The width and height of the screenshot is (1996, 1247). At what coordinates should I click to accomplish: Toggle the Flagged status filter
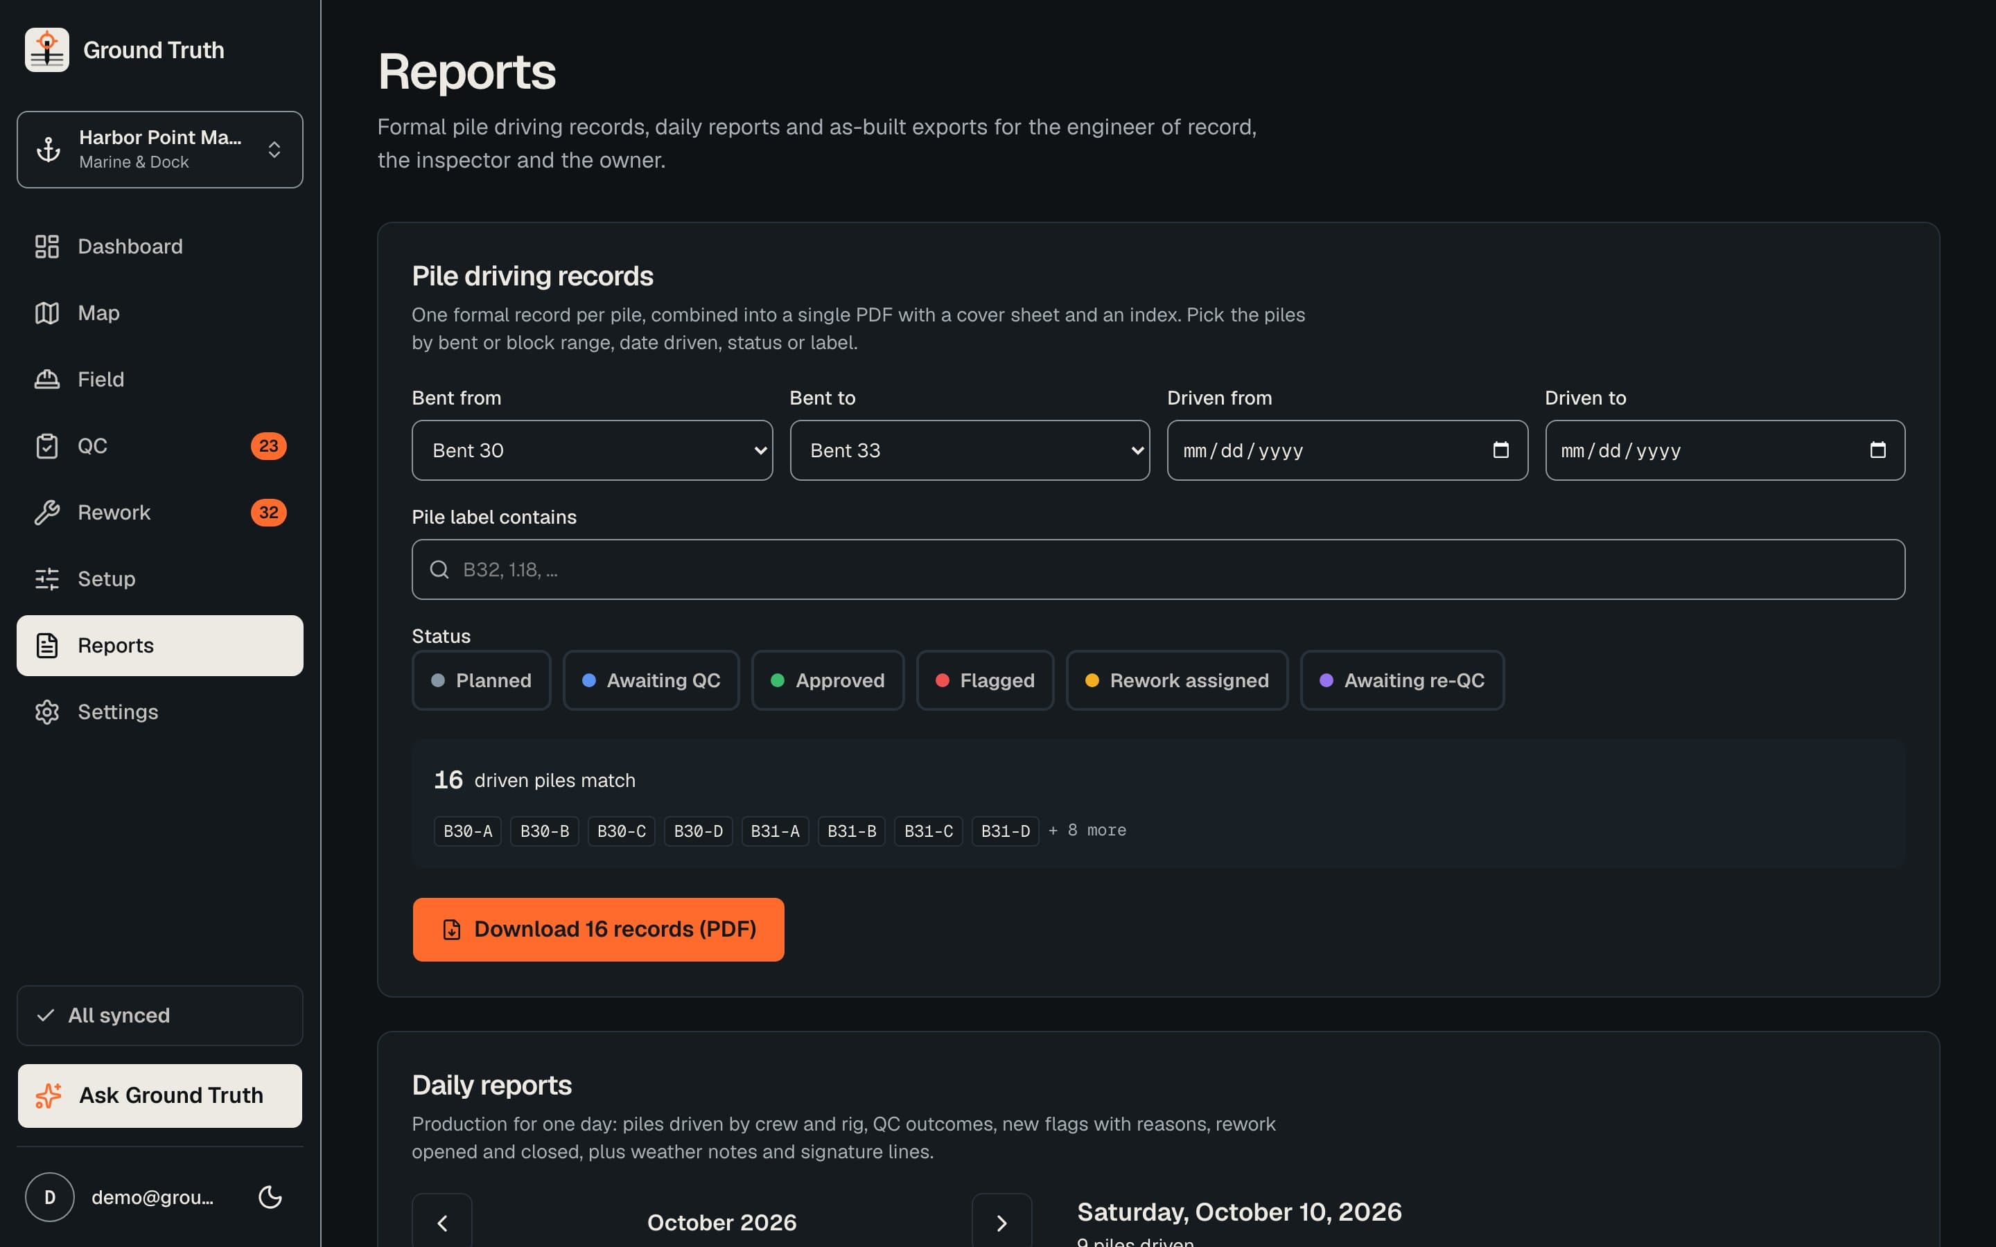(986, 680)
